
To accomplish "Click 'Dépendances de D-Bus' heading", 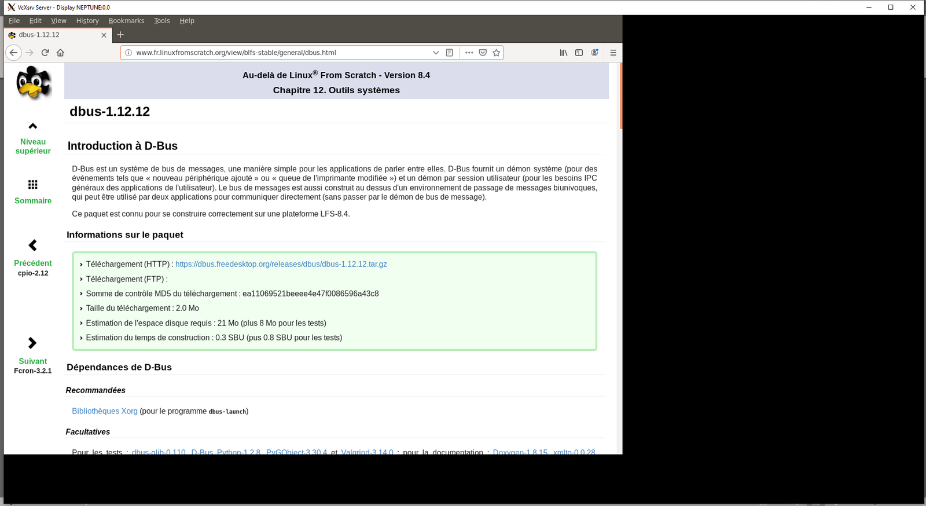I will tap(119, 367).
